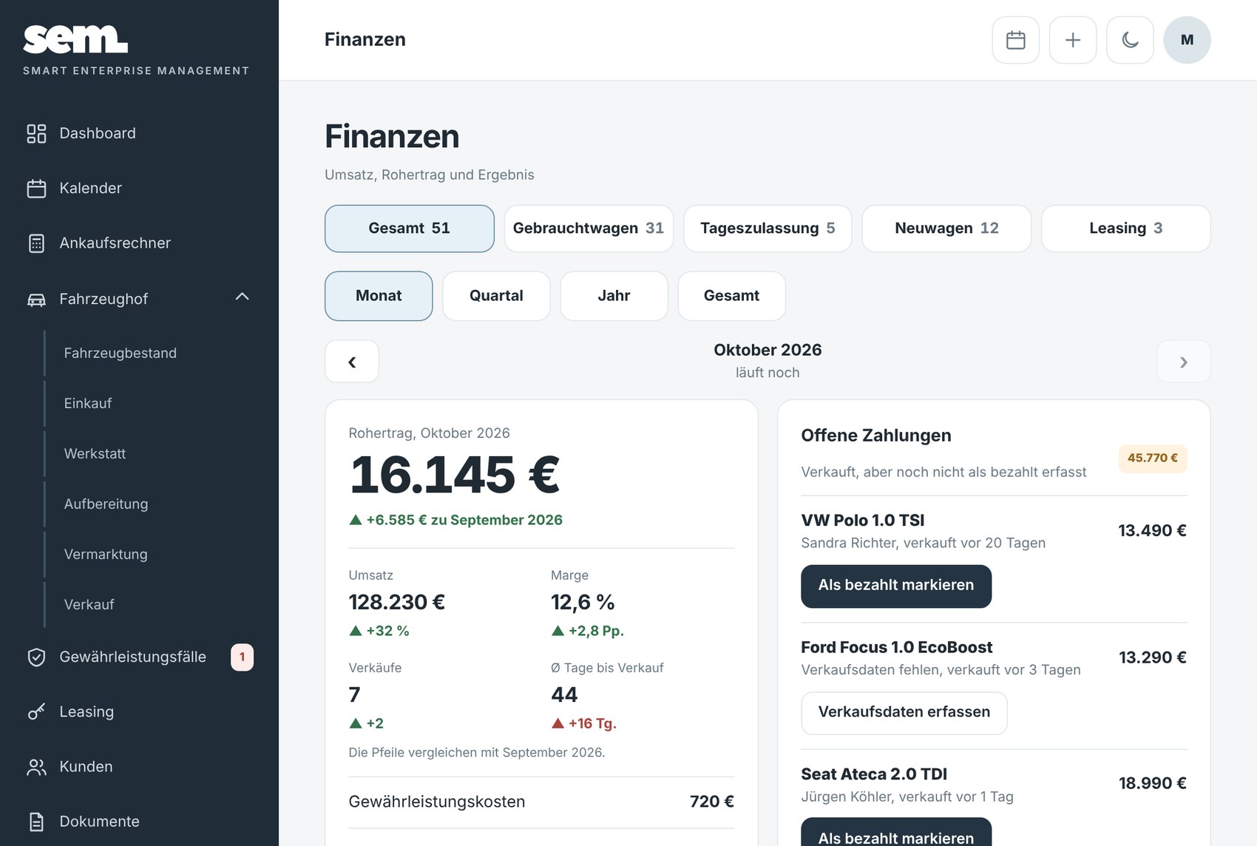This screenshot has height=846, width=1257.
Task: Open Fahrzeugbestand in sidebar
Action: (x=120, y=353)
